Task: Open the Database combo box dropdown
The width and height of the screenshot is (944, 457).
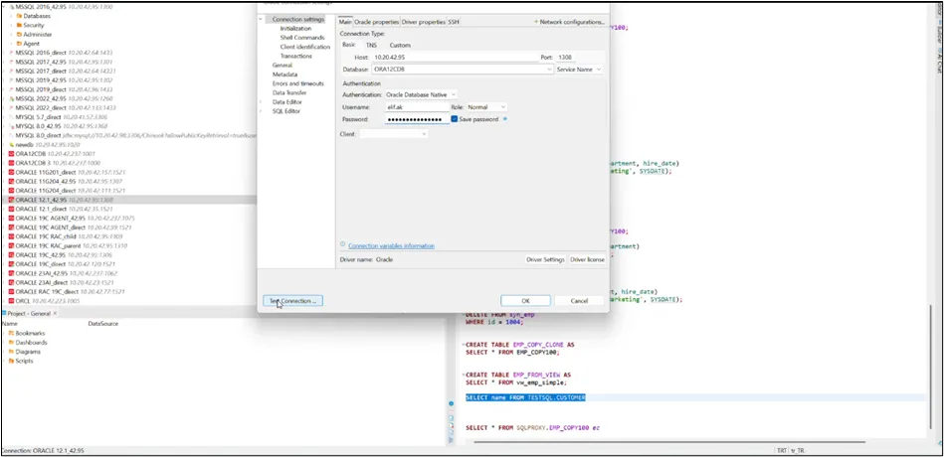Action: click(550, 70)
